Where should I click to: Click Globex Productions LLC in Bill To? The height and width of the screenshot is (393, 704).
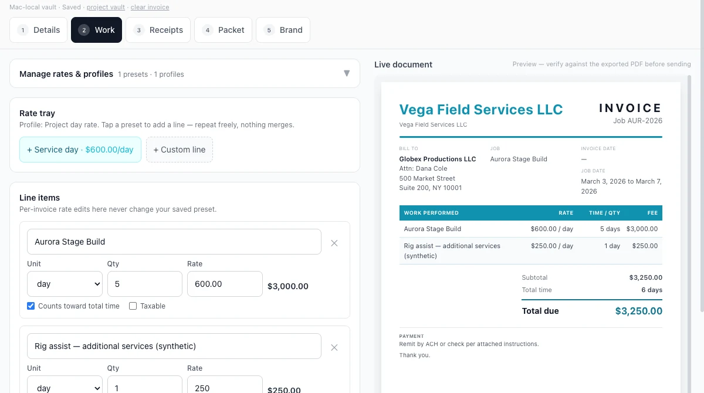pyautogui.click(x=438, y=159)
